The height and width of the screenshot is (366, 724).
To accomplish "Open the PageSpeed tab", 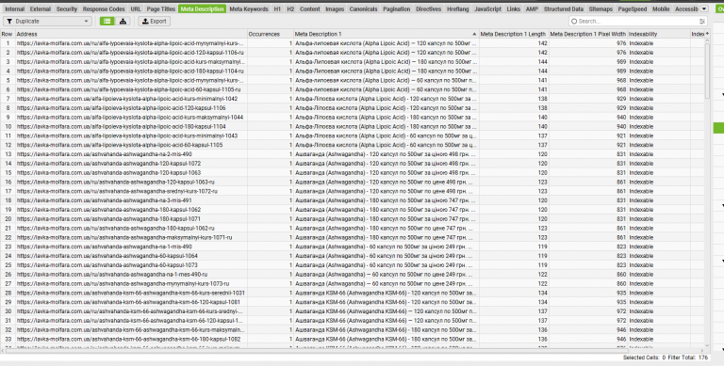I will (633, 8).
